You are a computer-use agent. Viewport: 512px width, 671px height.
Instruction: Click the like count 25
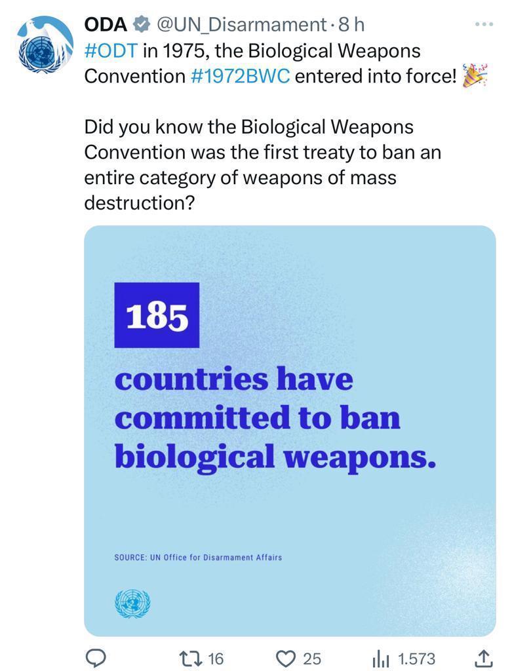click(x=312, y=659)
